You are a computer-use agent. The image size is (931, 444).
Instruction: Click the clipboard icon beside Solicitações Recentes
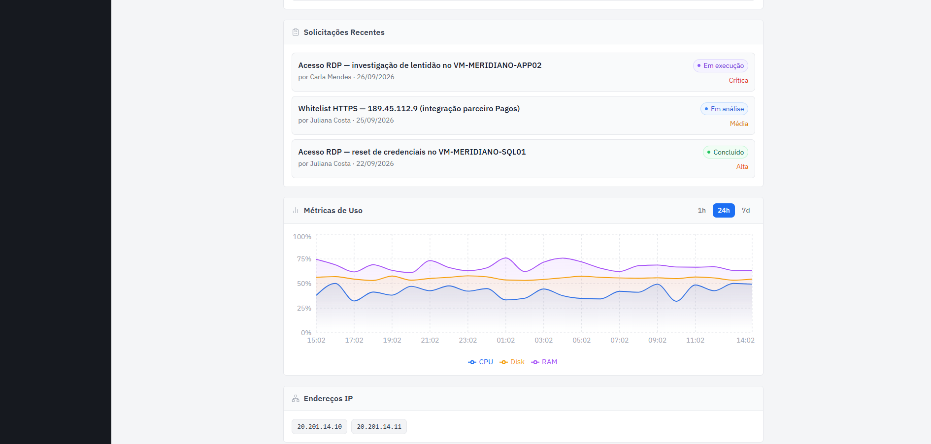[296, 32]
